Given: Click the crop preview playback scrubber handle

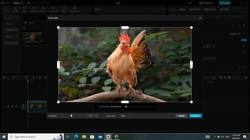Looking at the screenshot, I should (x=126, y=107).
